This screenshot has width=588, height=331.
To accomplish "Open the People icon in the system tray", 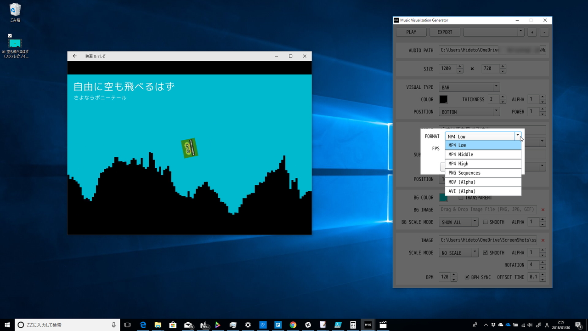I will [x=475, y=325].
